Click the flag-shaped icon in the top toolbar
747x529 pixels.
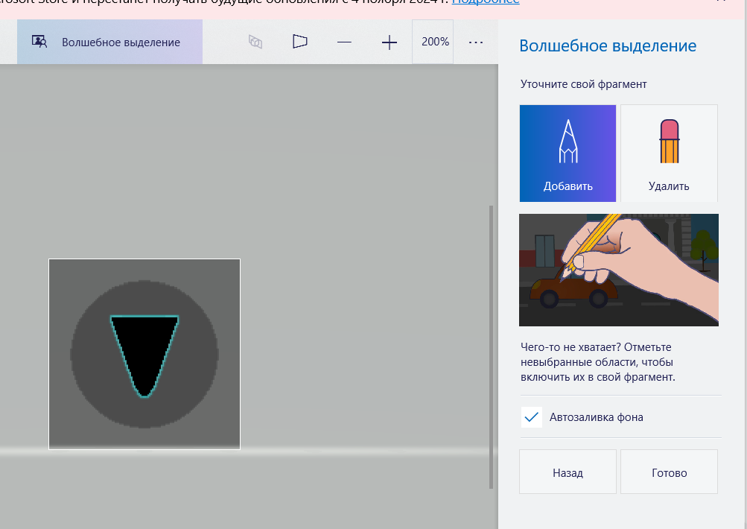tap(299, 42)
